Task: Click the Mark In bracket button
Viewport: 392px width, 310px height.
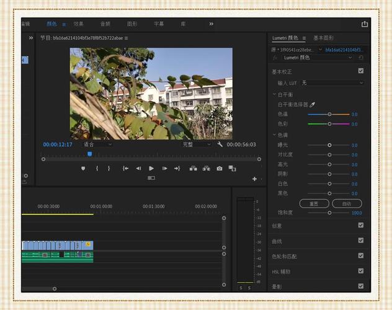Action: click(97, 169)
